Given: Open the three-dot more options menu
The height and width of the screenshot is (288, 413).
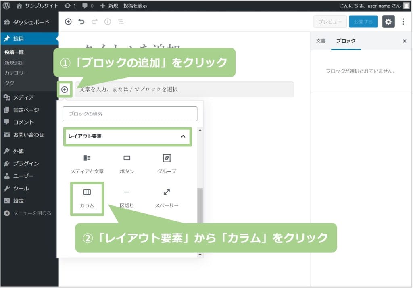Looking at the screenshot, I should pos(403,22).
